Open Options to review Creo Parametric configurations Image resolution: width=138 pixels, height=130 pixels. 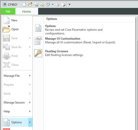[50, 26]
